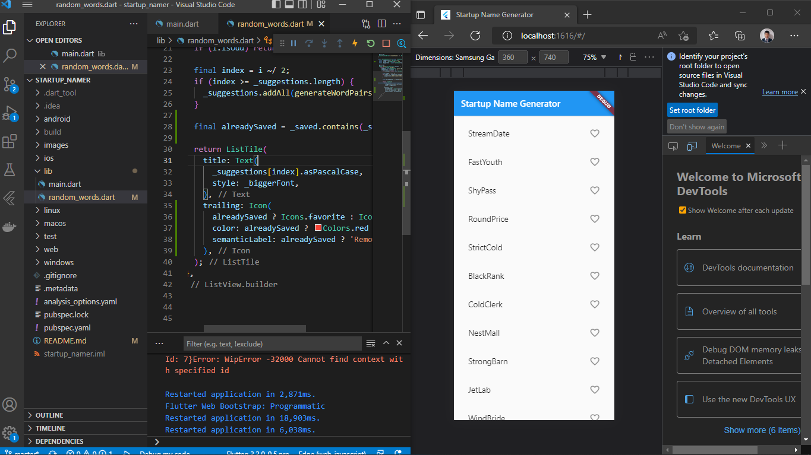Open the Edge profile avatar
Image resolution: width=811 pixels, height=455 pixels.
pos(767,36)
